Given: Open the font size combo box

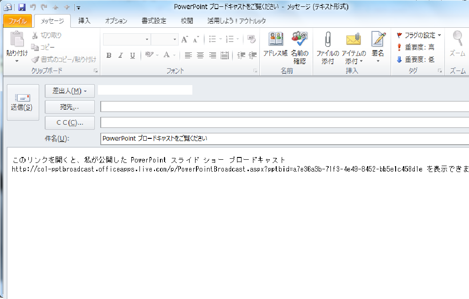Looking at the screenshot, I should (164, 40).
